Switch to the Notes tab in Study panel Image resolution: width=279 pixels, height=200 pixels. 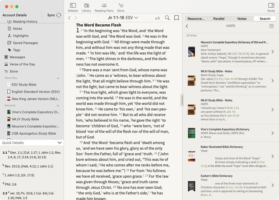[x=242, y=19]
